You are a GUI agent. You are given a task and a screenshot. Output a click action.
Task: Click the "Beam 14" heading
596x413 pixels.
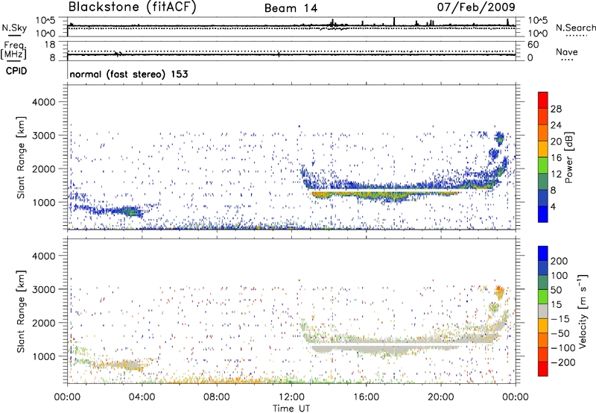291,8
